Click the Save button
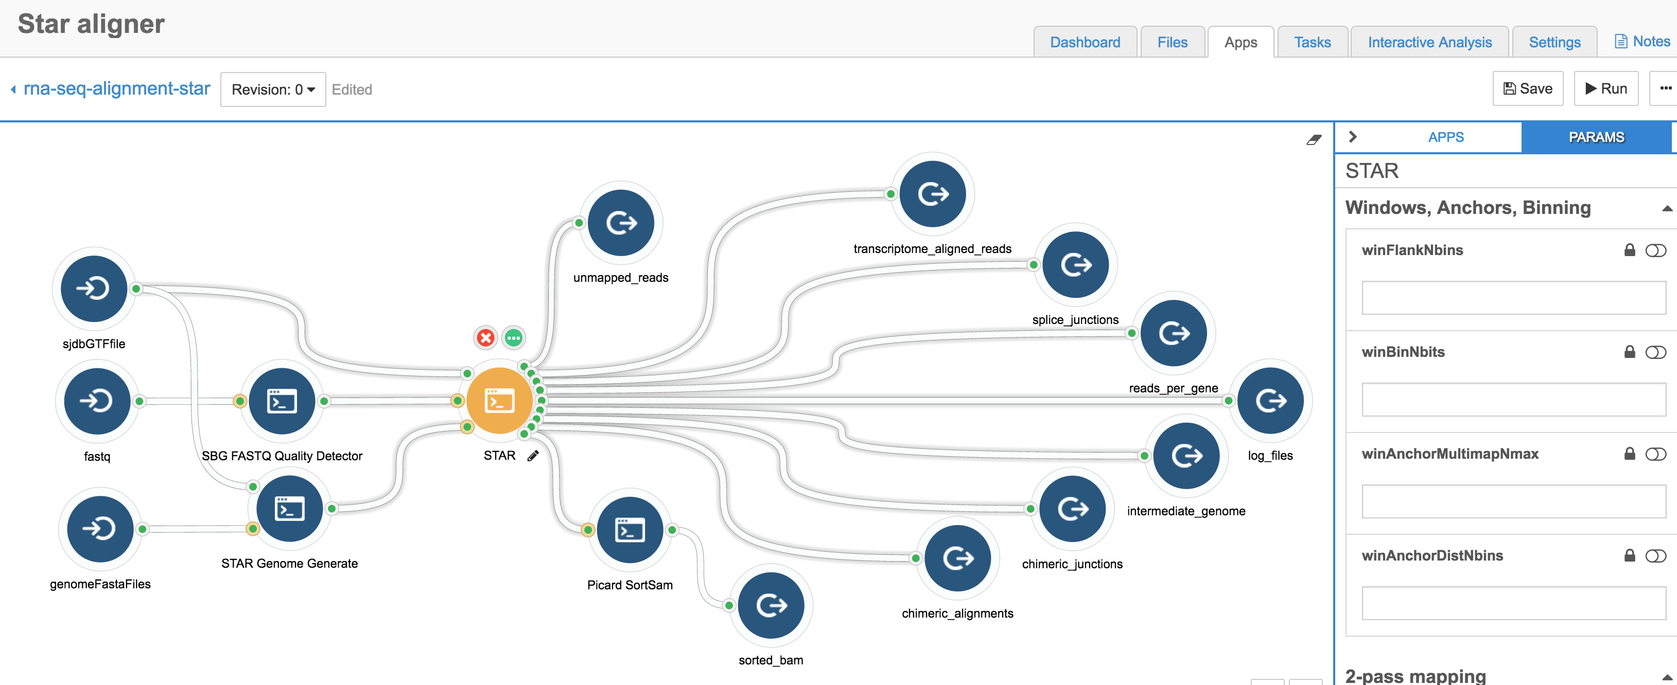This screenshot has height=685, width=1677. coord(1527,88)
